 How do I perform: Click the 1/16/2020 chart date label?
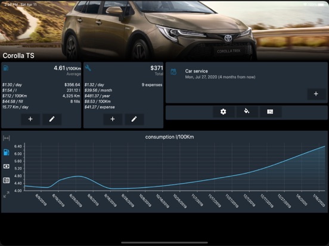point(319,200)
